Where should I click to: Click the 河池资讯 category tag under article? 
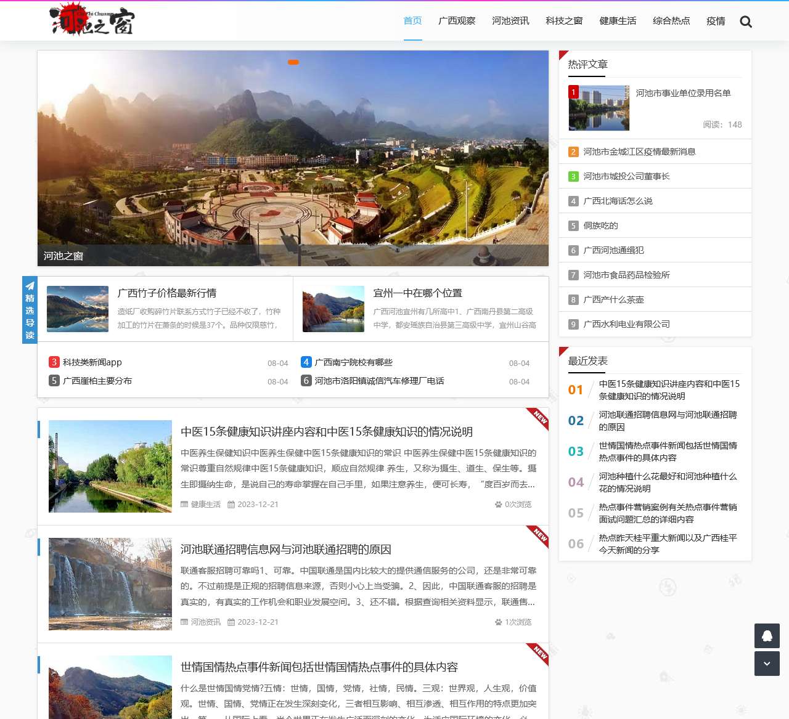click(x=206, y=622)
